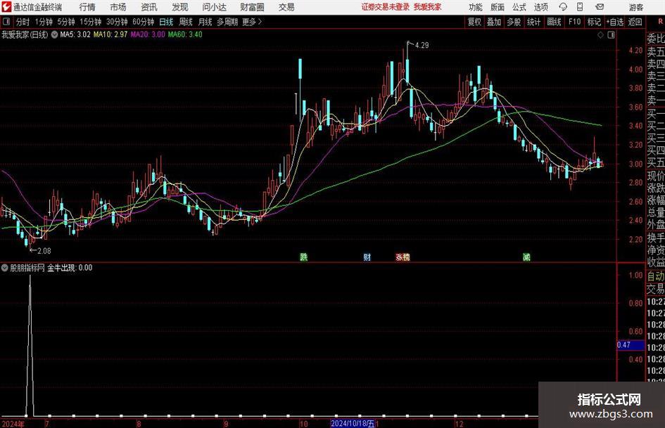Open the 问小达 menu

[x=214, y=7]
